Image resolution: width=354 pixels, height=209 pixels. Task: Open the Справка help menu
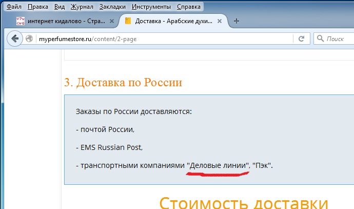(188, 7)
